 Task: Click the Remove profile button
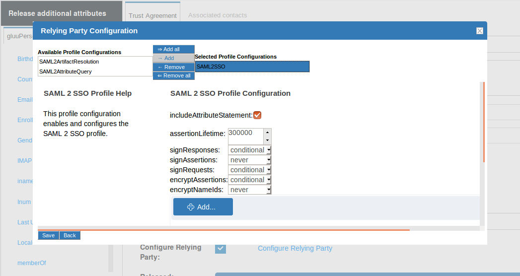click(x=173, y=67)
